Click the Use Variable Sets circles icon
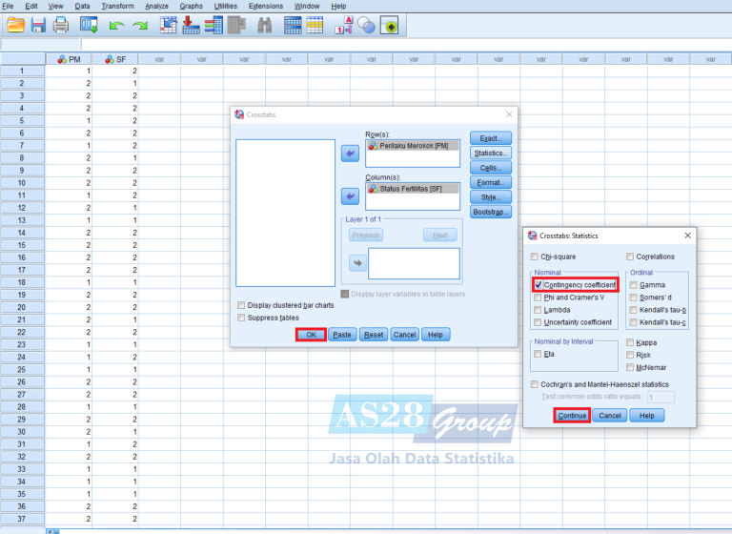 (367, 27)
